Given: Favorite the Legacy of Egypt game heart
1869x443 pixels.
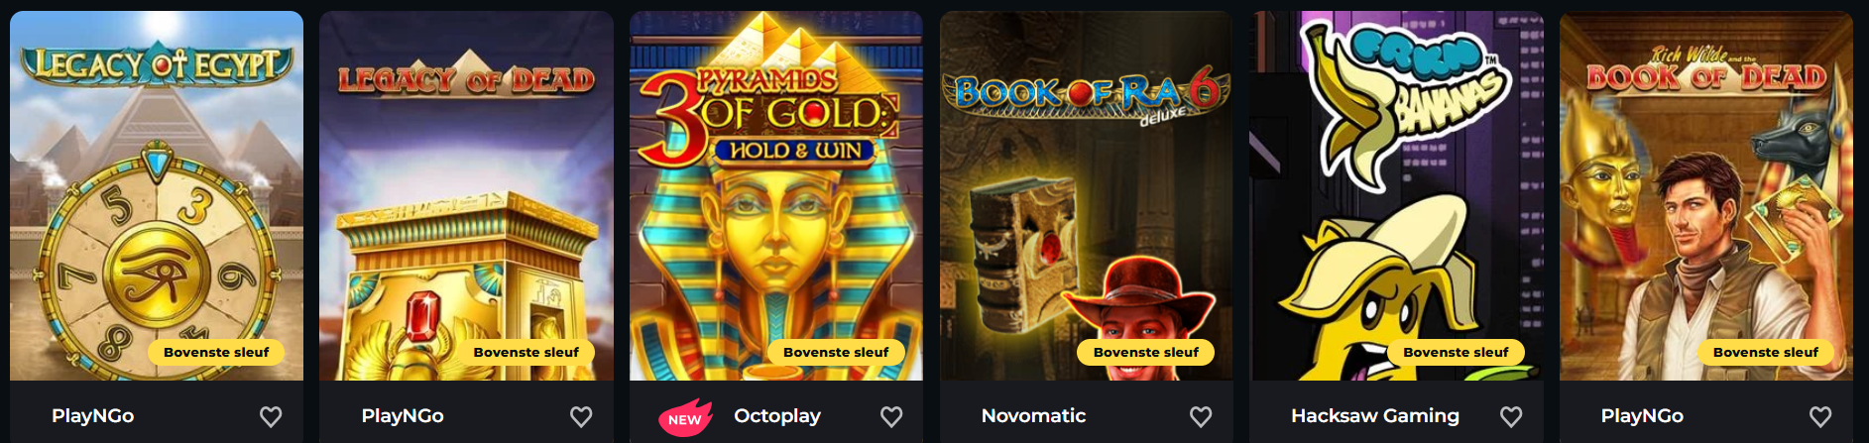Looking at the screenshot, I should click(271, 417).
